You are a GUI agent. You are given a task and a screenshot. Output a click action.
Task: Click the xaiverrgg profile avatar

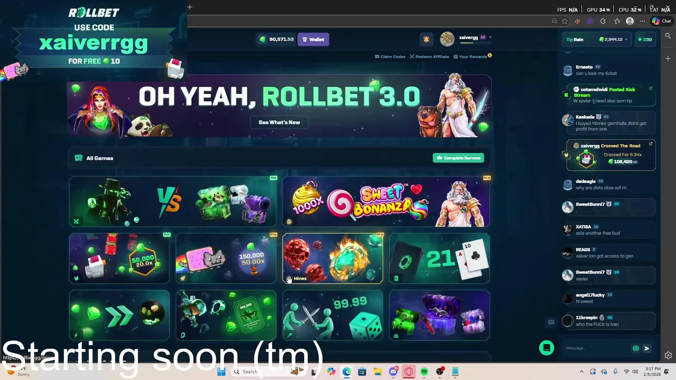click(447, 39)
